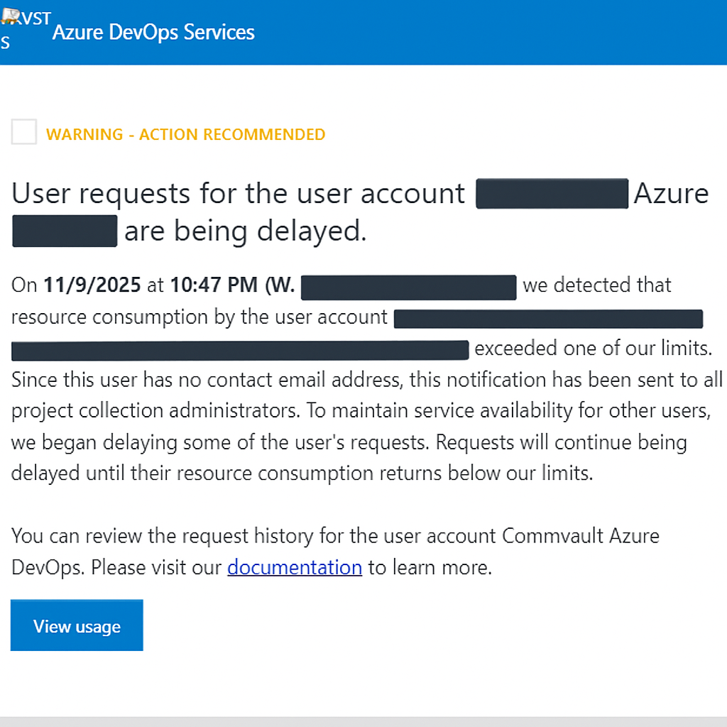Click headline text "User requests for the user account"
The image size is (727, 727).
(238, 194)
